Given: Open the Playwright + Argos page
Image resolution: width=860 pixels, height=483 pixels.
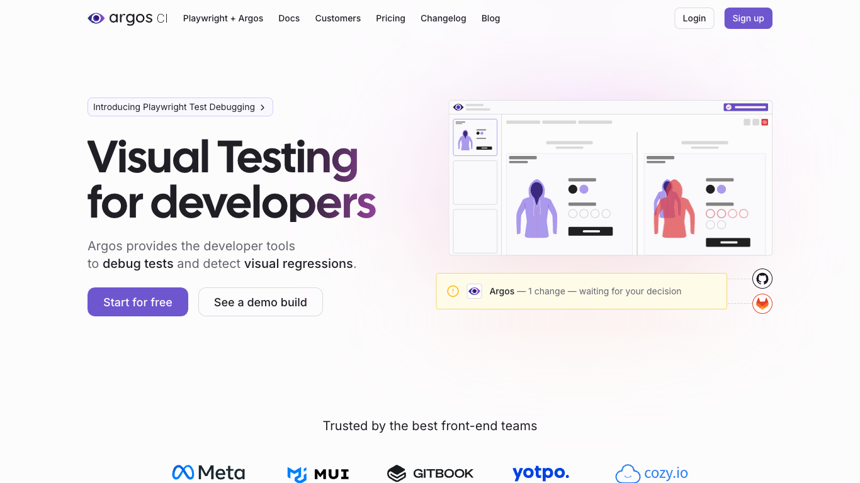Looking at the screenshot, I should [223, 18].
